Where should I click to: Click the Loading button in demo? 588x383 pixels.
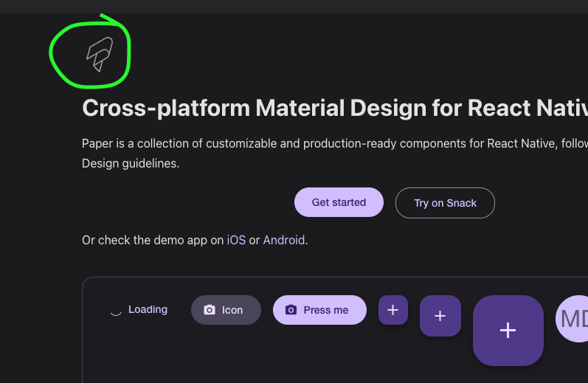click(x=139, y=310)
